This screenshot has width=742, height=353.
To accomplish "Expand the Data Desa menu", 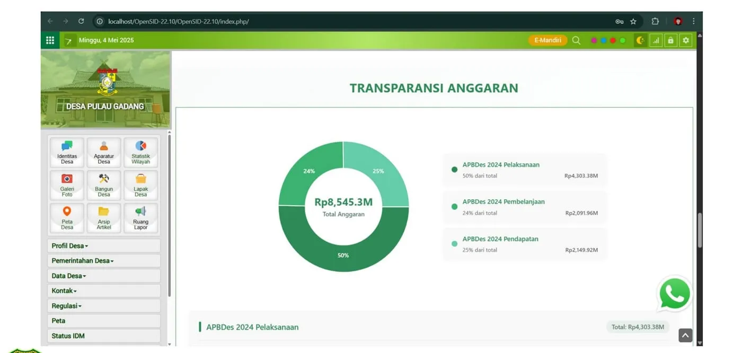I will pyautogui.click(x=104, y=276).
